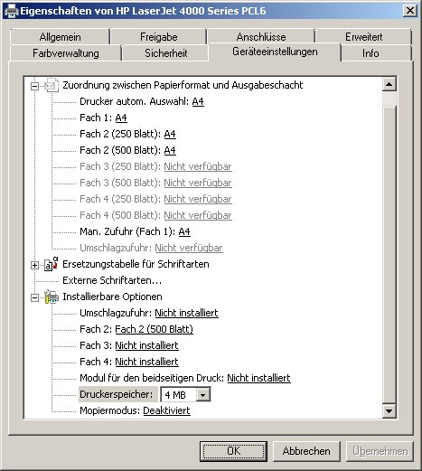The image size is (422, 471).
Task: Open the Druckerspeicher 4 MB dropdown
Action: [203, 394]
